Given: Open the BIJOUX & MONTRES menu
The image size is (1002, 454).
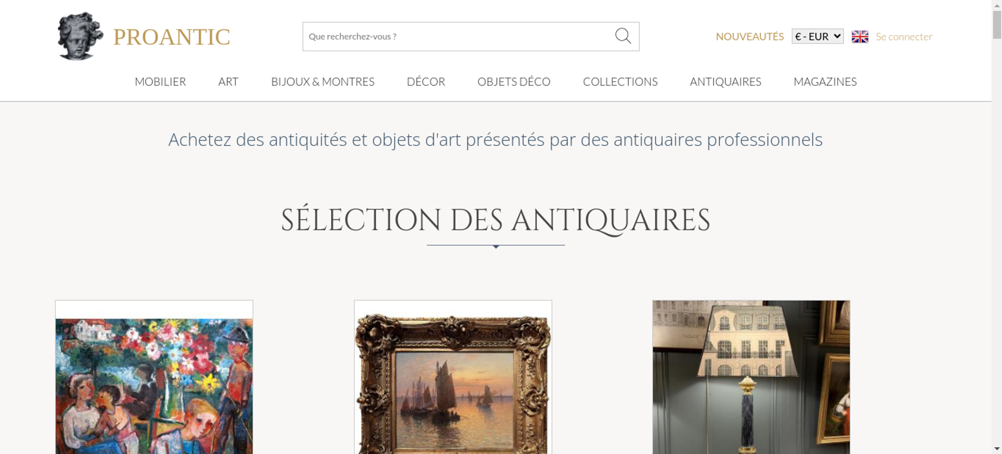Looking at the screenshot, I should point(323,81).
